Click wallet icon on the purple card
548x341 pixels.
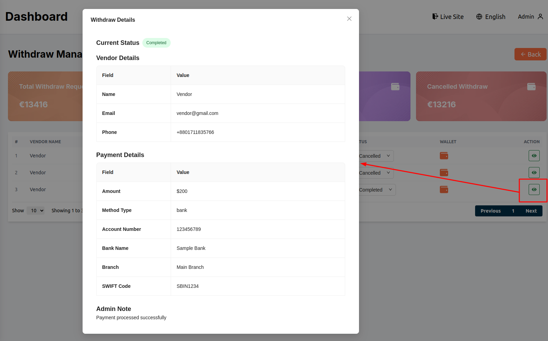[395, 87]
